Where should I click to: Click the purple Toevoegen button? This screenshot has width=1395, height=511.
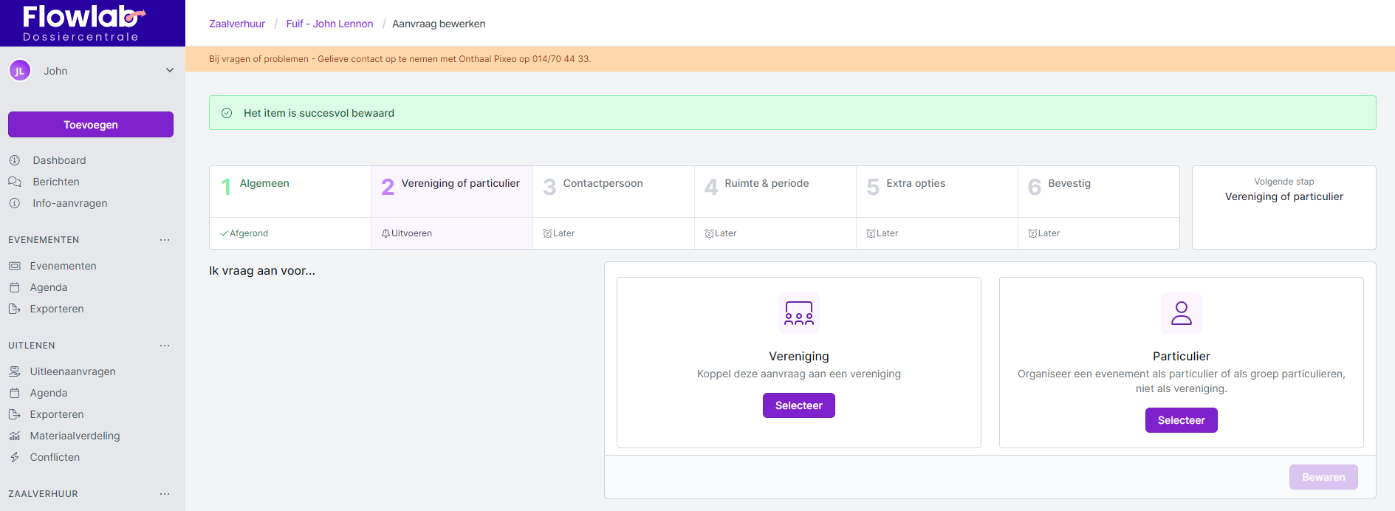coord(91,125)
